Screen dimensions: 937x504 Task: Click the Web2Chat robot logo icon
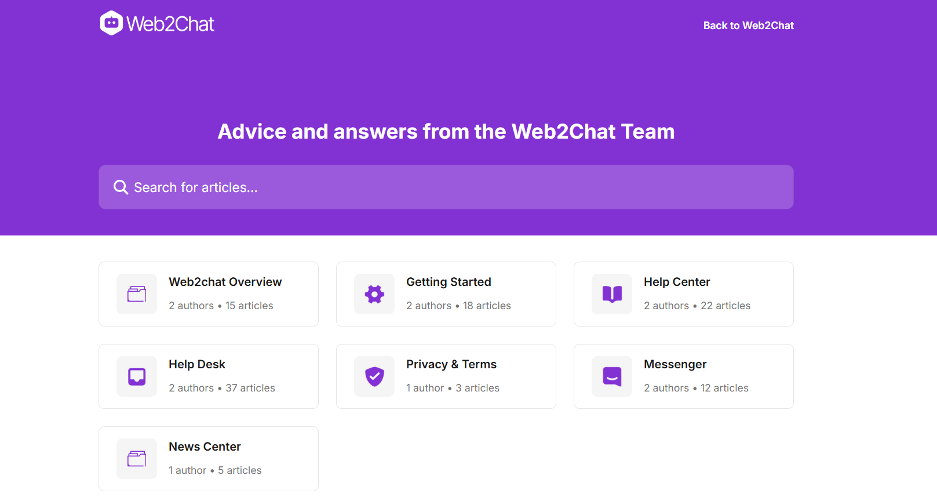click(x=111, y=23)
